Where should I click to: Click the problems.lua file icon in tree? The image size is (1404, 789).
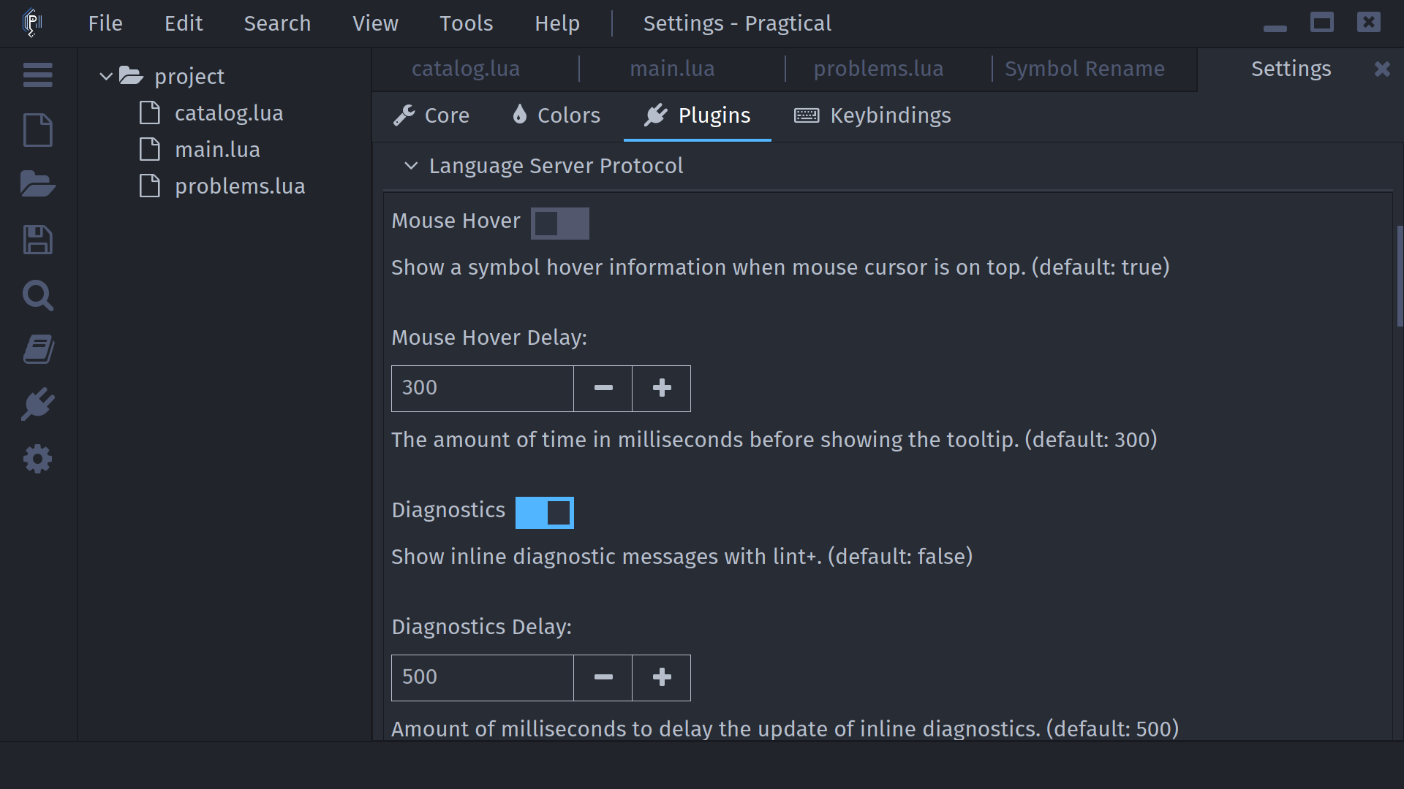pyautogui.click(x=150, y=186)
